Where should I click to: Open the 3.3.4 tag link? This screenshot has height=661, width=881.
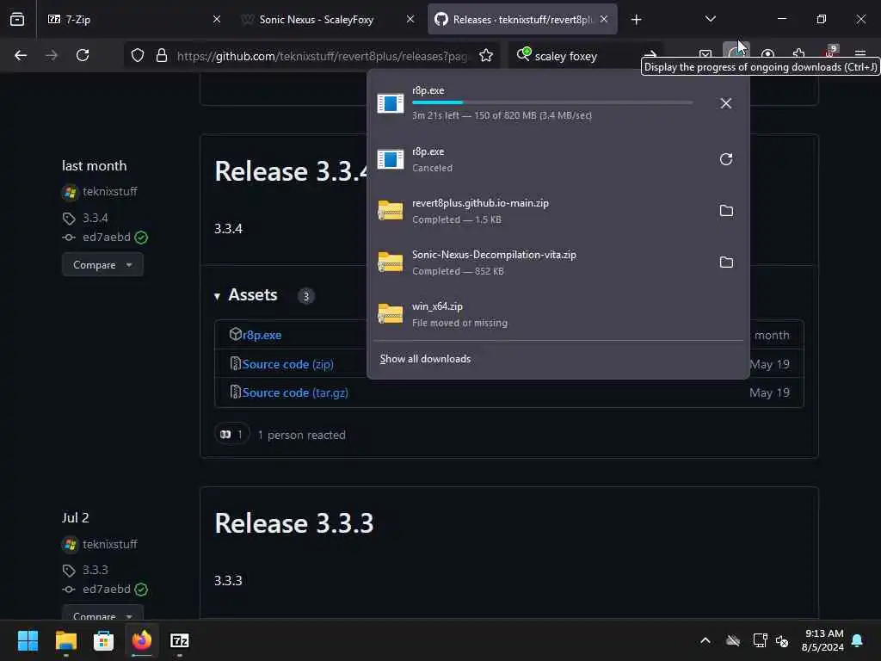(x=95, y=218)
